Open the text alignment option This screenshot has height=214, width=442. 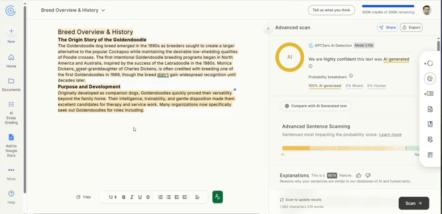point(197,197)
